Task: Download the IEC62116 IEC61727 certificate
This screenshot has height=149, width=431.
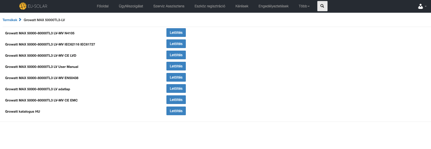Action: click(x=176, y=44)
